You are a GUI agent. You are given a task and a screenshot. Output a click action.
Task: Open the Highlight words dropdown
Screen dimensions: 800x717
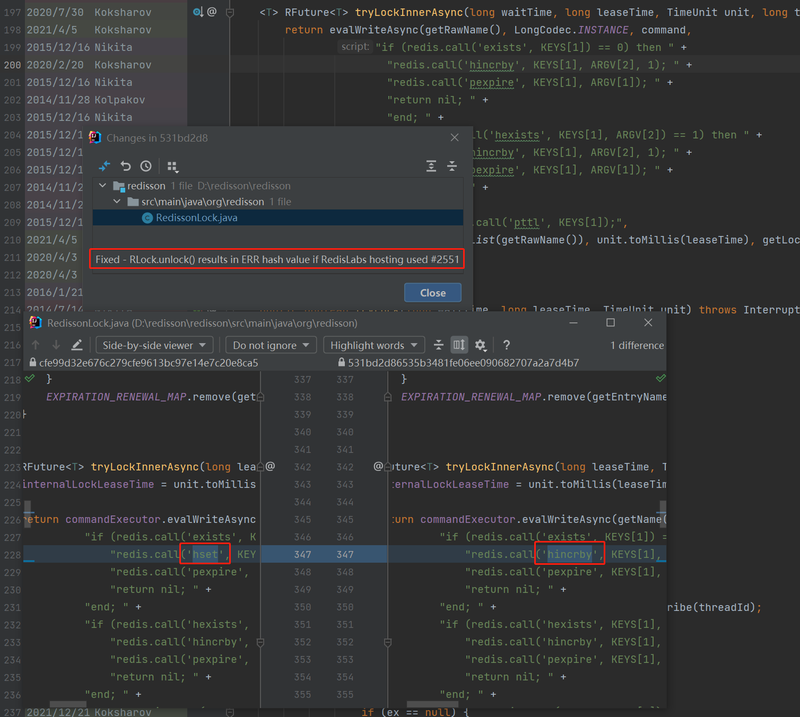[x=374, y=345]
